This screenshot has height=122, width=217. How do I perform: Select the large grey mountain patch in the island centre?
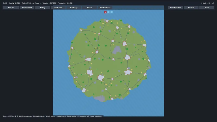[117, 50]
